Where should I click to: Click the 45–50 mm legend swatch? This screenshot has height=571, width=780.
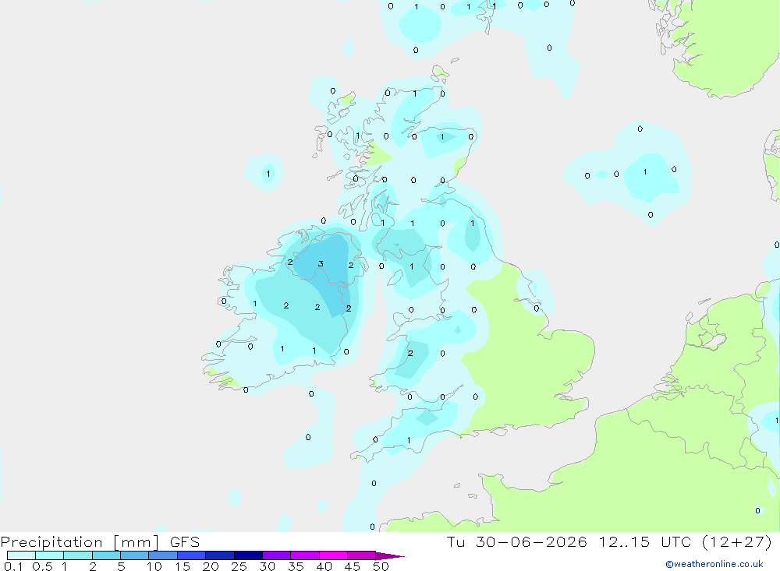(x=362, y=555)
